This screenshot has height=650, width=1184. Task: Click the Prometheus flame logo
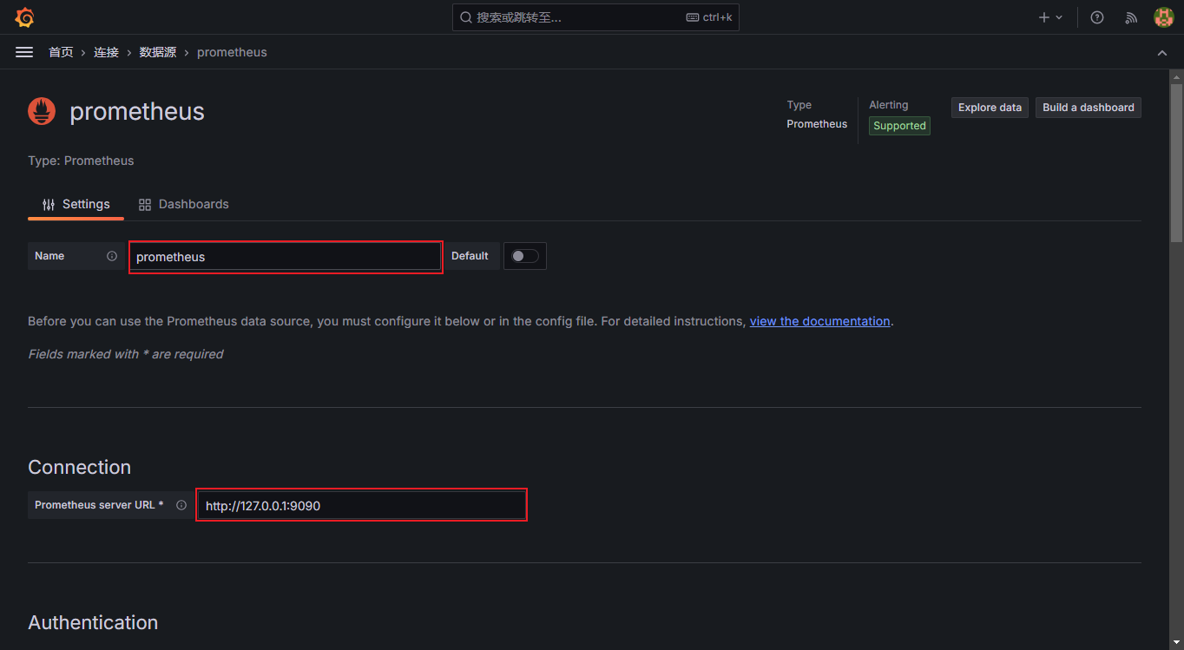pos(42,111)
